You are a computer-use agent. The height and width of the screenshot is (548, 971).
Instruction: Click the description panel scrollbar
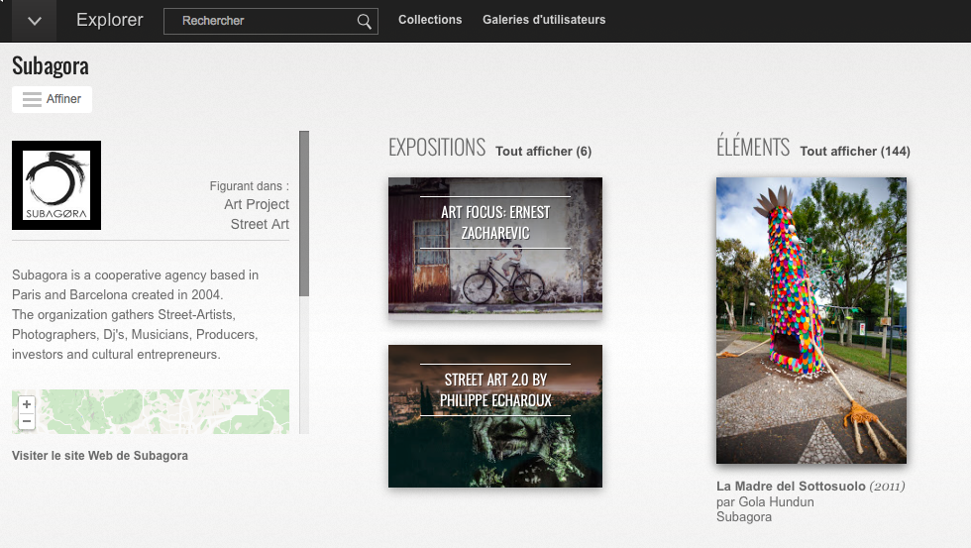coord(304,214)
